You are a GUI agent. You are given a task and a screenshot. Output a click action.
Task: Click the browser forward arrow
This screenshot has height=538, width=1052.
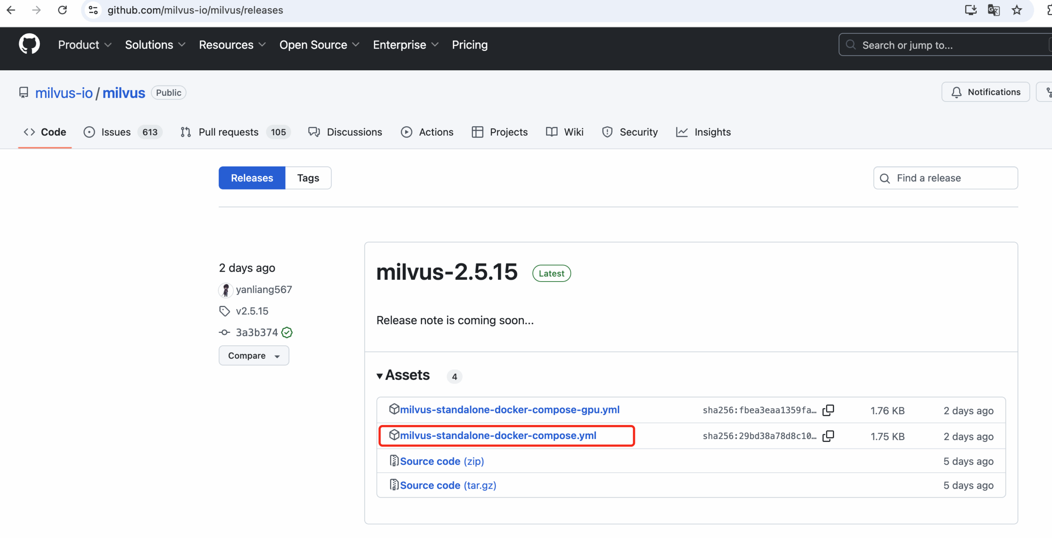[x=37, y=10]
